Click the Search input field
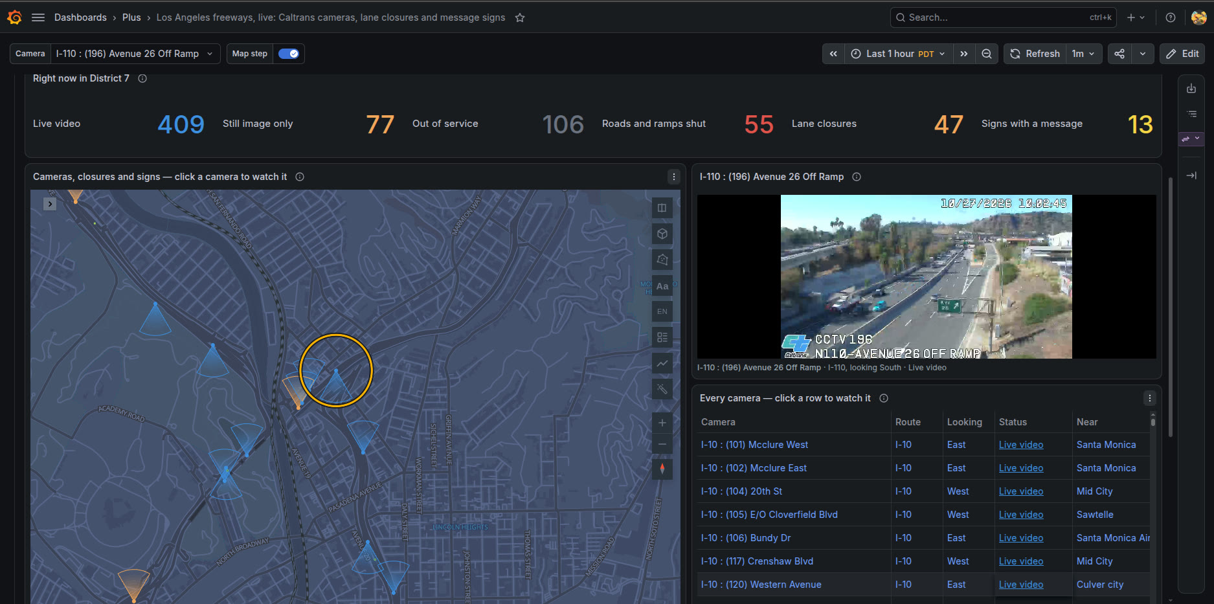 pos(1004,17)
